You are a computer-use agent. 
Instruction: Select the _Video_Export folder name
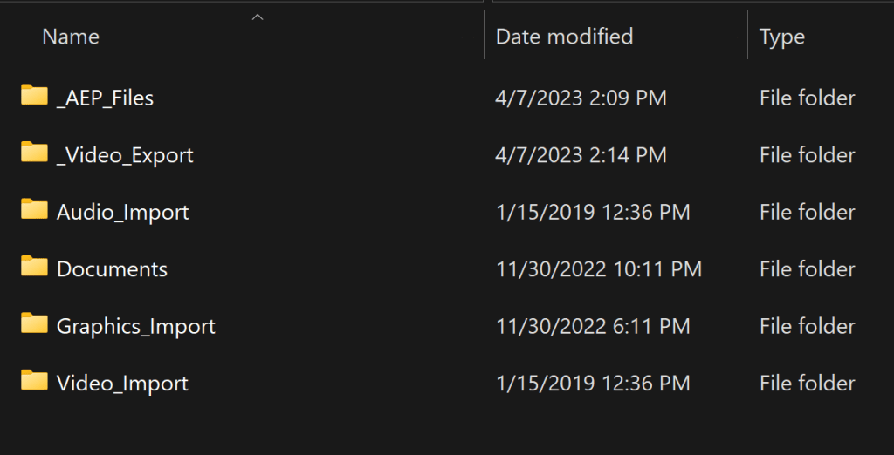[x=125, y=155]
